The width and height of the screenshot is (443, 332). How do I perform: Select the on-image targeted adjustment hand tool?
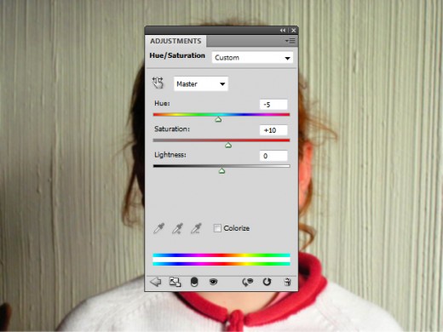(158, 83)
